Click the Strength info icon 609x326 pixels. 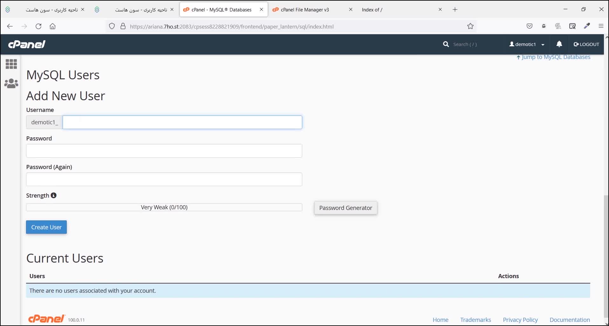54,195
